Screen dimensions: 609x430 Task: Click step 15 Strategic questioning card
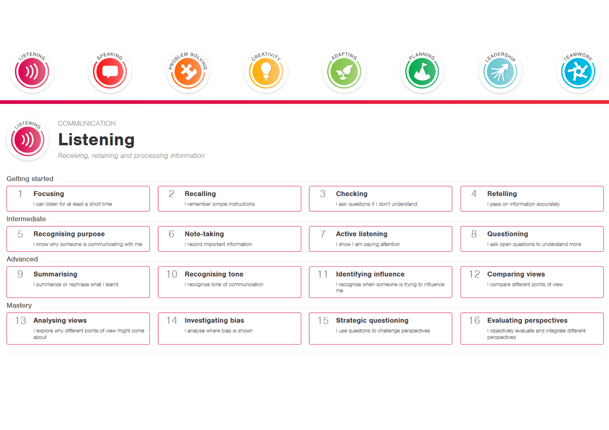click(381, 328)
